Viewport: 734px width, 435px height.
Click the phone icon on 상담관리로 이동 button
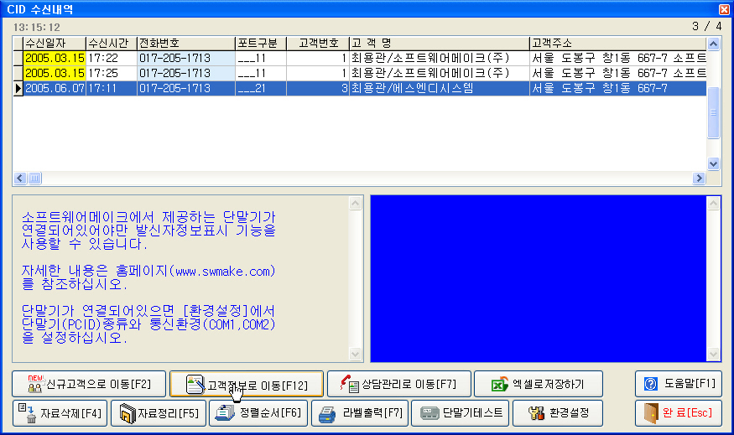pos(349,384)
